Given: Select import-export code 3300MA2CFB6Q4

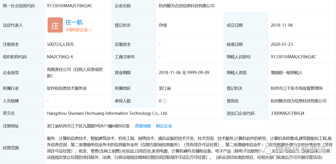Looking at the screenshot, I should pos(288,113).
